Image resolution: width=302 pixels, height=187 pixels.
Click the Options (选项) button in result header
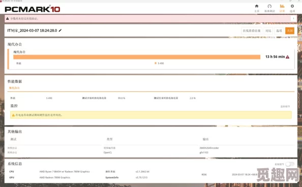click(x=279, y=31)
